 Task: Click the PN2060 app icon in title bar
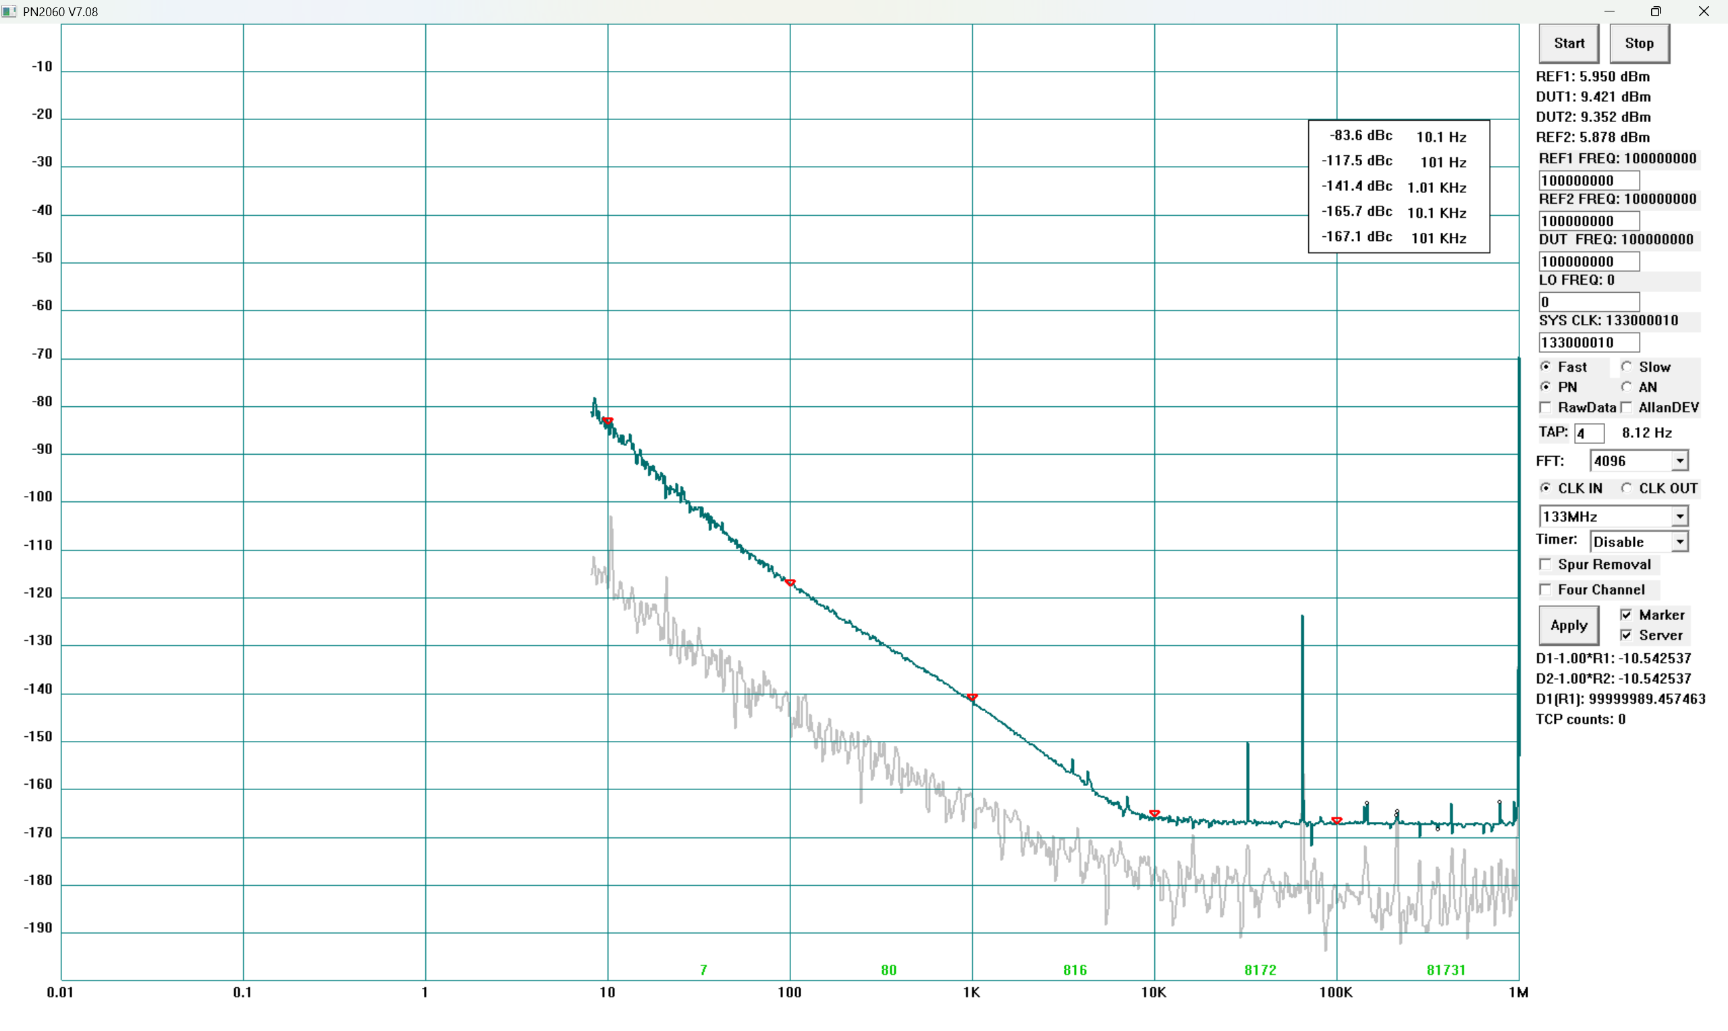[9, 12]
